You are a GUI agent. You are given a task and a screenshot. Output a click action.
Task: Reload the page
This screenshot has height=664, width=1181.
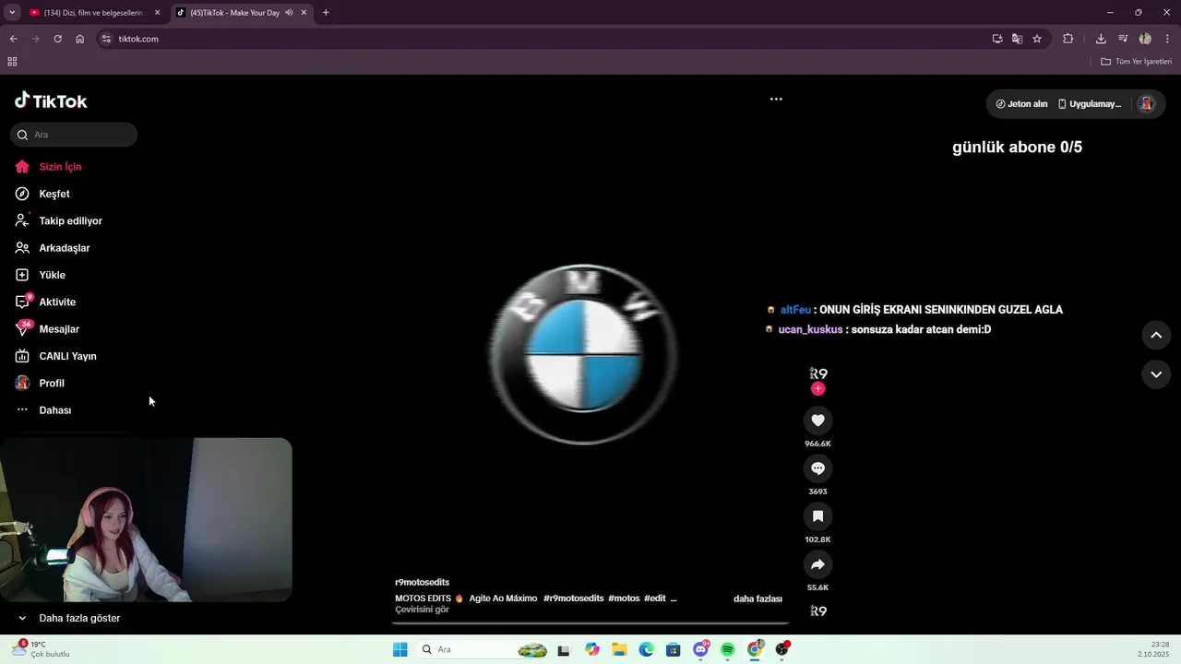click(57, 39)
